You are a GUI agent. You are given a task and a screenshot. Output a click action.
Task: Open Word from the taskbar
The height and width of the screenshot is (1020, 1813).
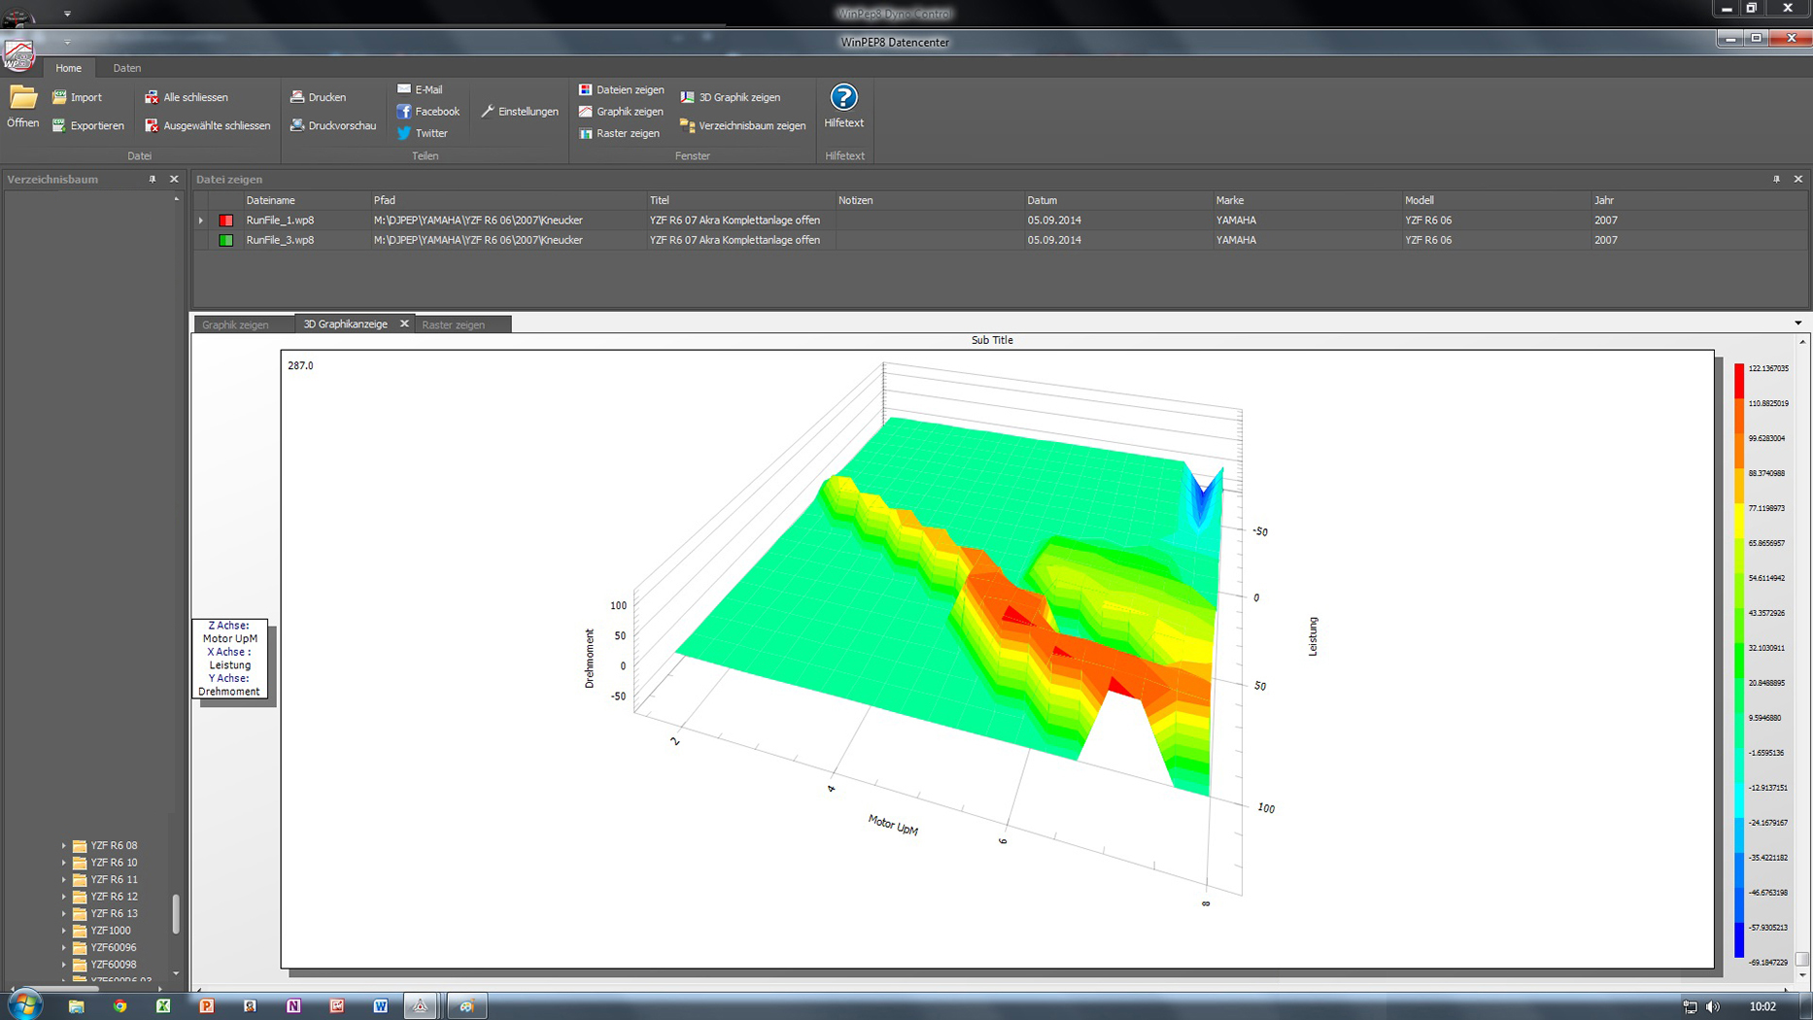click(x=380, y=1006)
